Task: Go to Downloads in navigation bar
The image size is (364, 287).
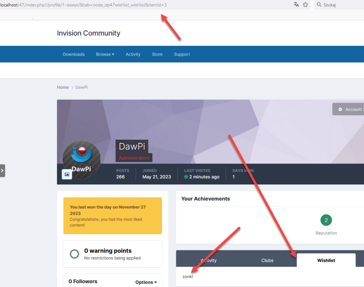Action: click(74, 54)
